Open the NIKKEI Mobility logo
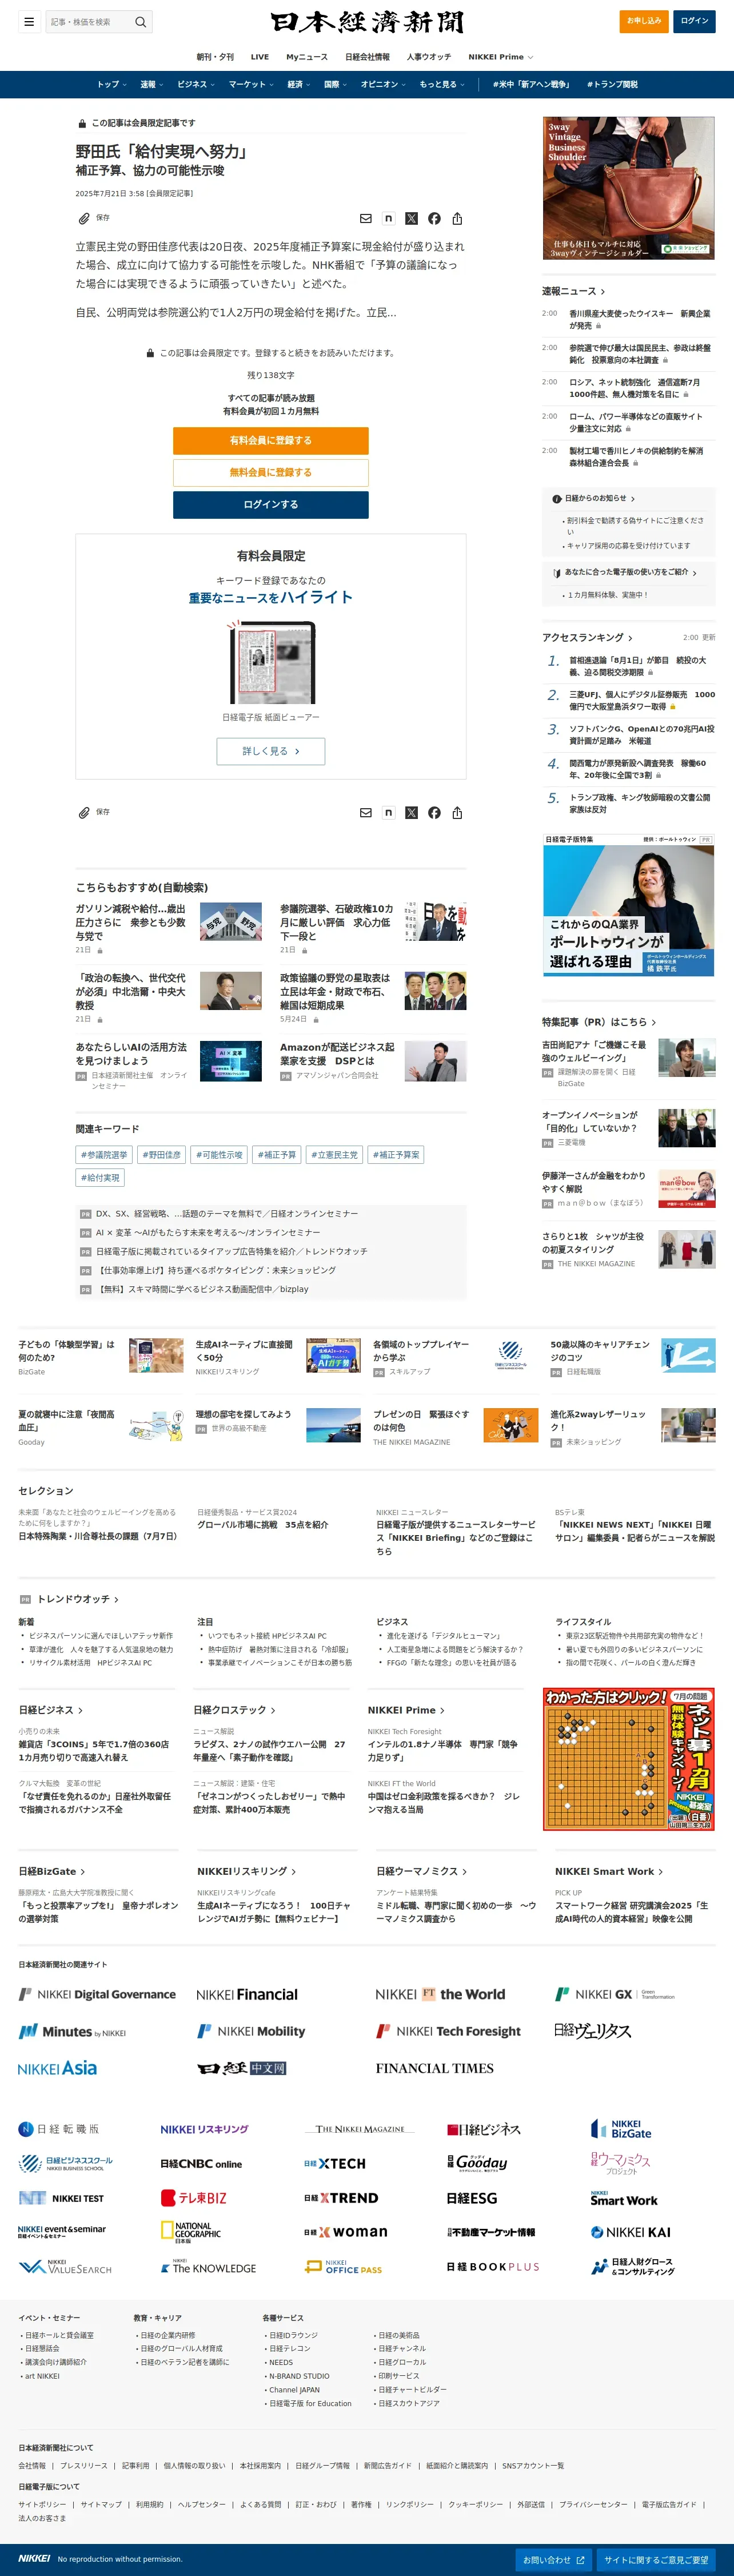 tap(251, 2031)
